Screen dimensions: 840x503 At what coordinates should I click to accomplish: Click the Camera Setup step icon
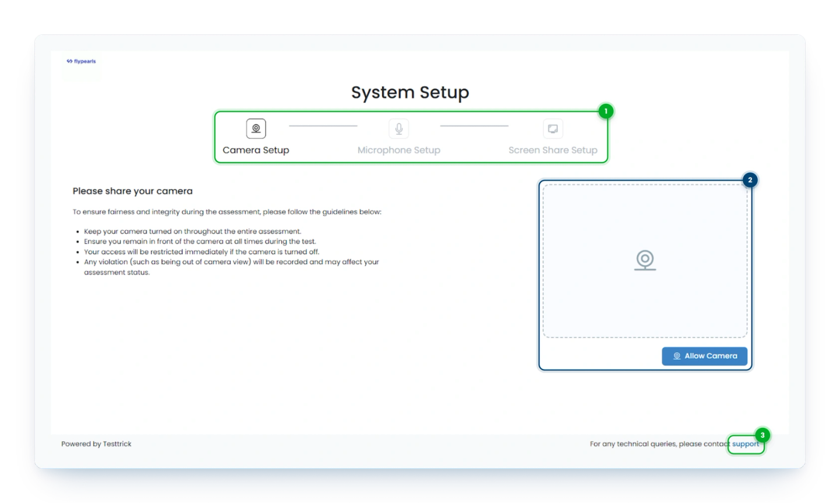tap(256, 128)
